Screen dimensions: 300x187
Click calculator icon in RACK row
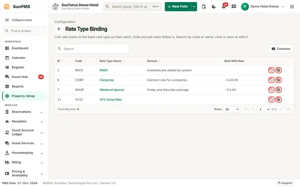click(x=278, y=70)
